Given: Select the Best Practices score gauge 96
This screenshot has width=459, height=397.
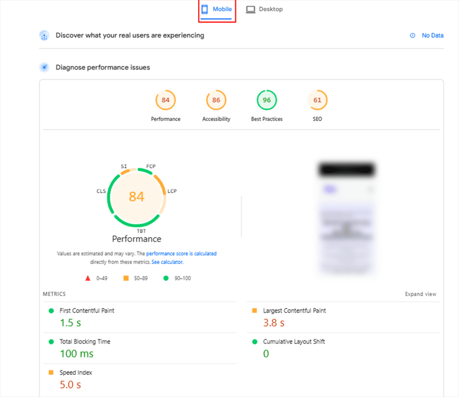Looking at the screenshot, I should coord(267,100).
